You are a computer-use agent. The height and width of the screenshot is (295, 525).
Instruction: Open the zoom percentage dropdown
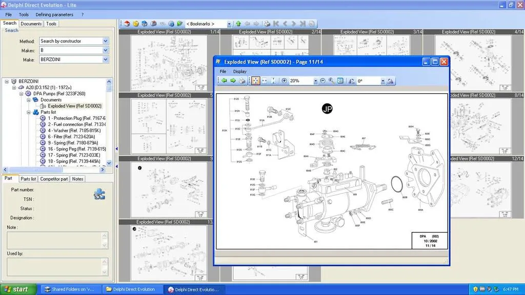(x=315, y=81)
